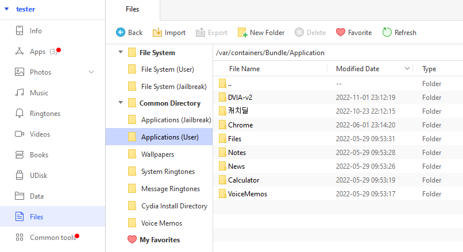This screenshot has width=463, height=252.
Task: Click the Refresh button label
Action: pos(405,33)
